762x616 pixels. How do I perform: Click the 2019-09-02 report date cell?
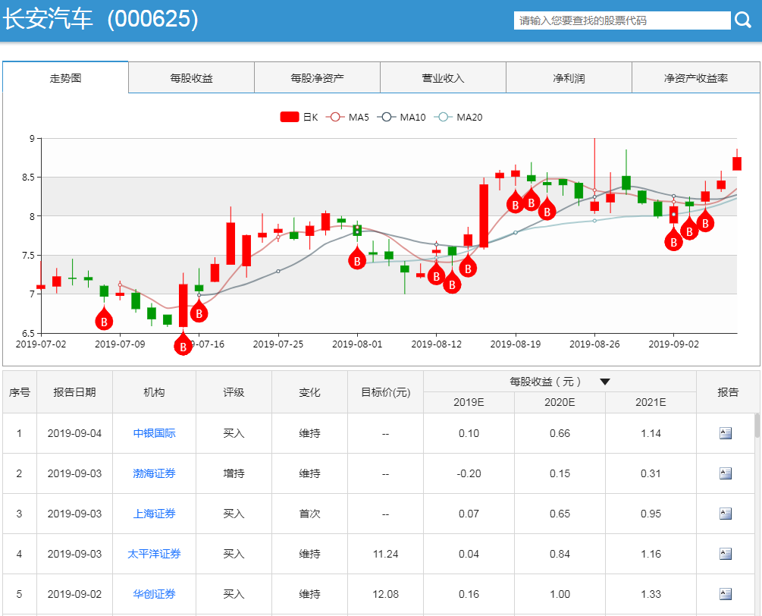(x=75, y=594)
